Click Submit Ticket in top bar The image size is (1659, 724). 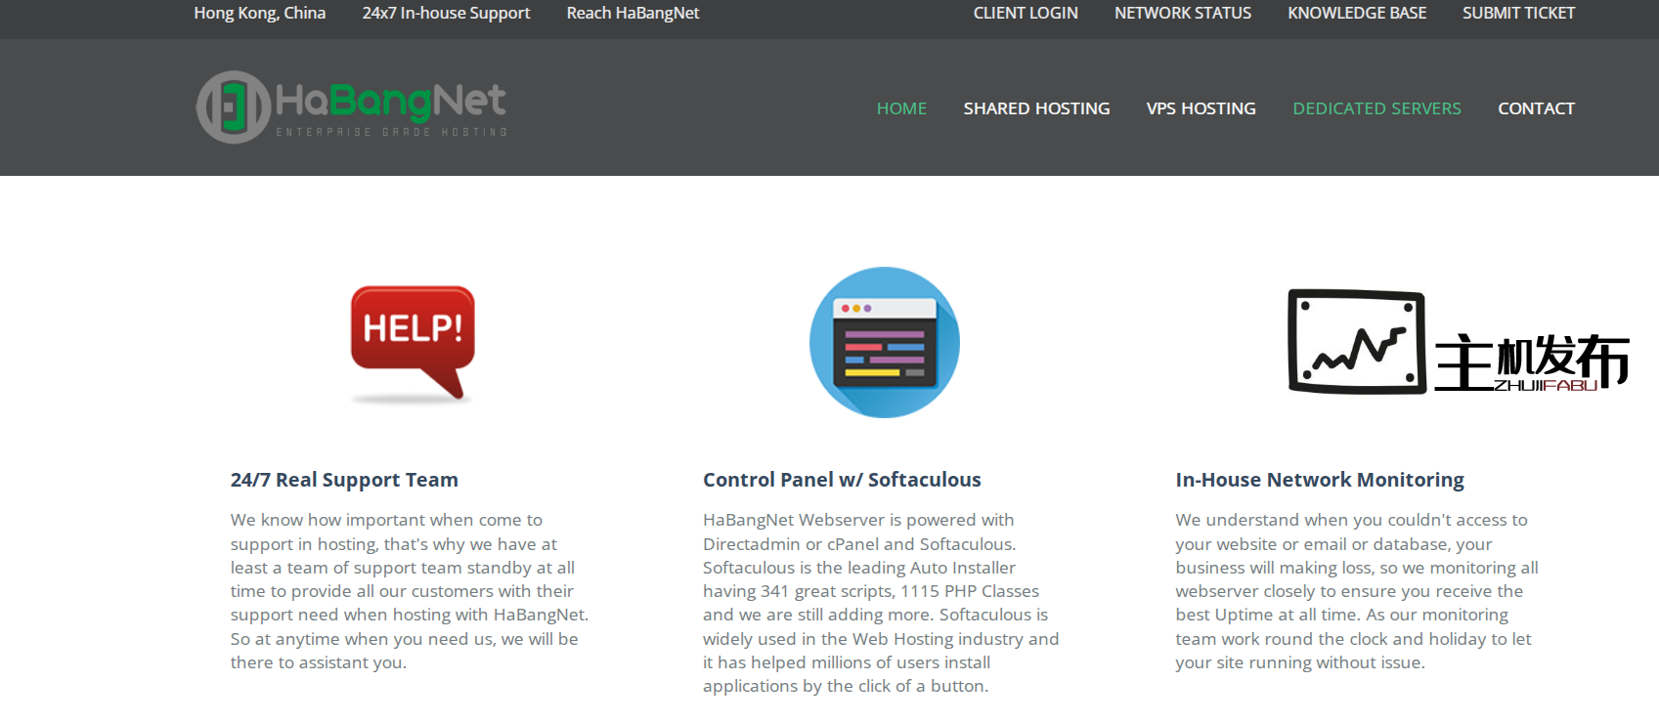1518,13
